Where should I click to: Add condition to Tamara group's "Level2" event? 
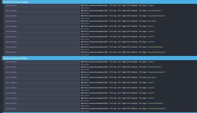[11, 31]
